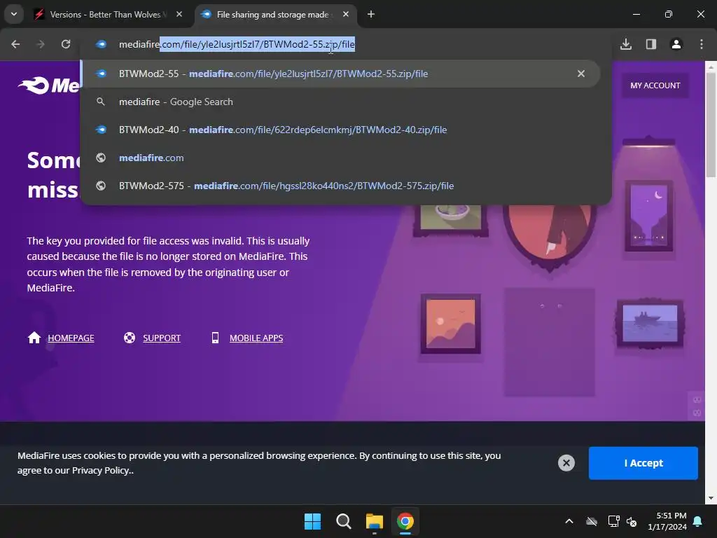Click the OneDrive cloud tray icon
The image size is (717, 538).
point(592,521)
